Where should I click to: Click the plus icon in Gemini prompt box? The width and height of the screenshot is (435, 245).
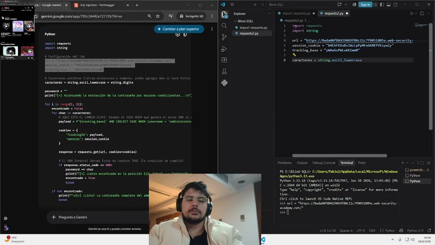tap(54, 217)
